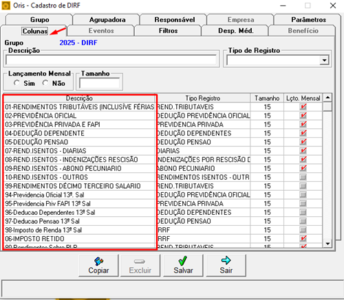Open the Desp. Méd. tab
The height and width of the screenshot is (300, 344).
235,31
